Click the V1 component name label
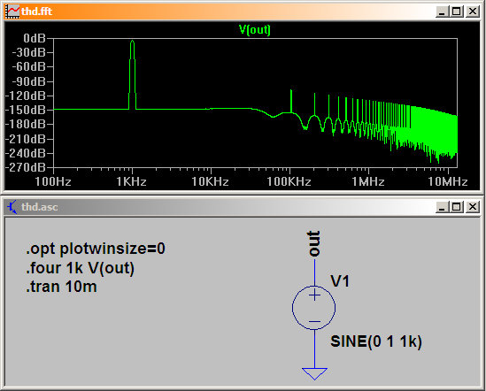 (340, 281)
